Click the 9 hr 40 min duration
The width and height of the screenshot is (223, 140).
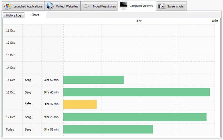tap(51, 92)
